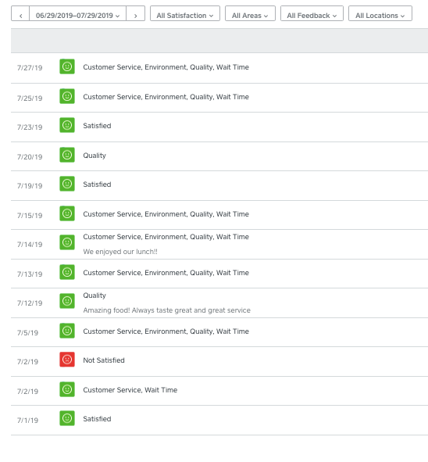Click the green smiley icon for 7/27/19

click(x=67, y=66)
